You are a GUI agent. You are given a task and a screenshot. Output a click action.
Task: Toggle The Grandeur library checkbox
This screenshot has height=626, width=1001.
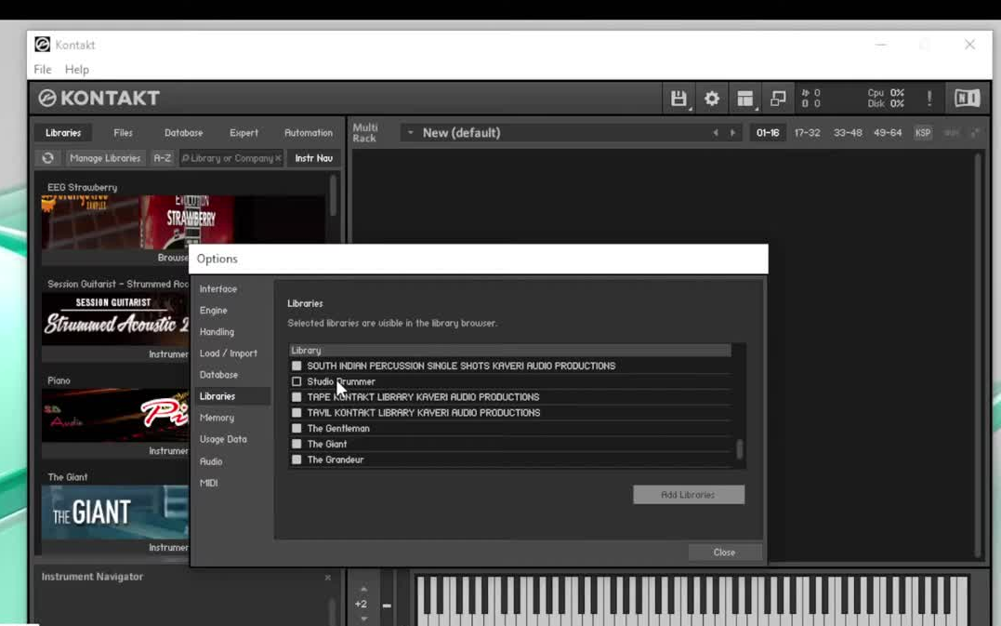pos(296,460)
